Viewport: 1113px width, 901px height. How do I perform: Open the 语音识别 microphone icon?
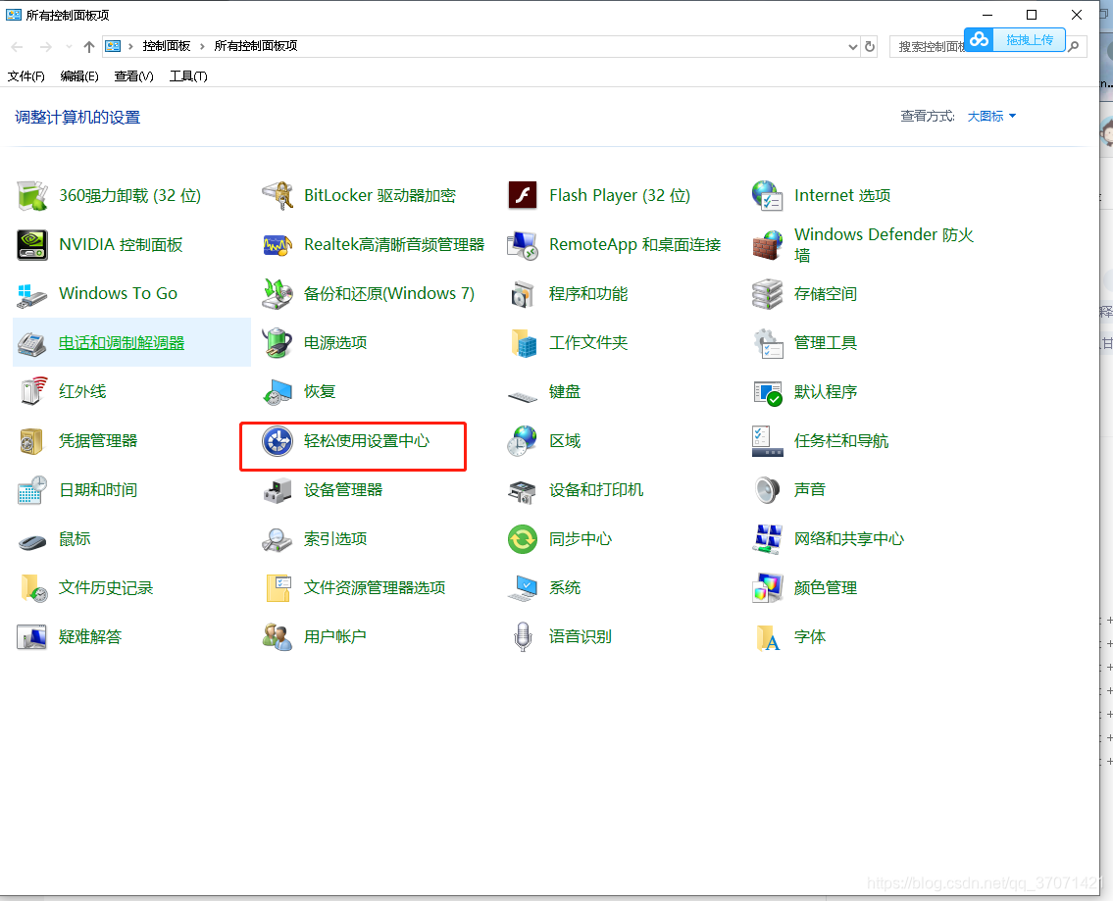[x=523, y=637]
